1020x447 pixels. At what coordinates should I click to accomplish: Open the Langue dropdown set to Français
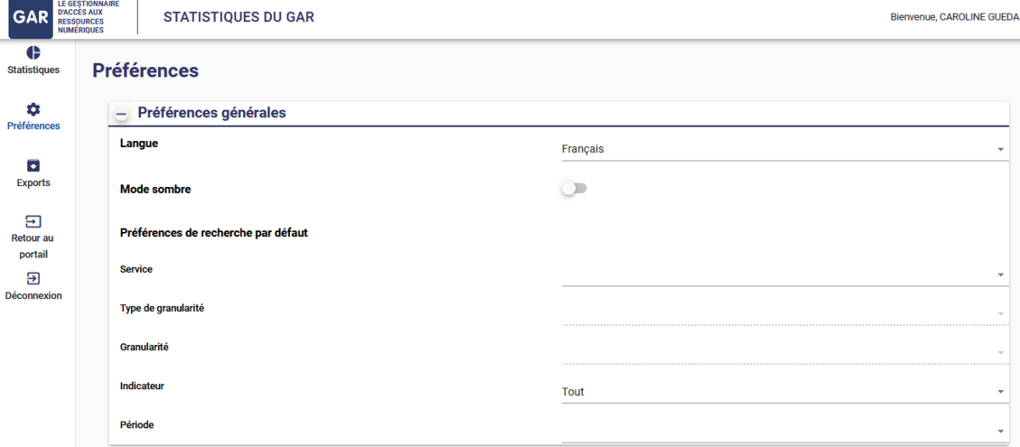[x=782, y=150]
